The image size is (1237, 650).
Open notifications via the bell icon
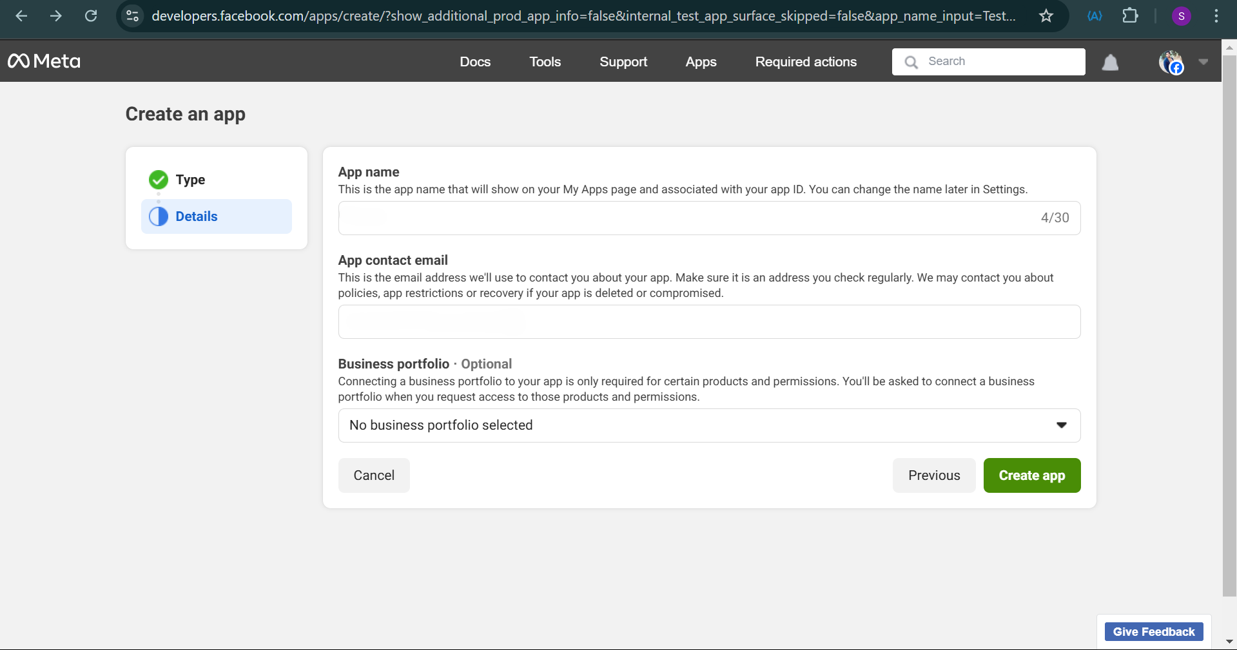[x=1110, y=62]
